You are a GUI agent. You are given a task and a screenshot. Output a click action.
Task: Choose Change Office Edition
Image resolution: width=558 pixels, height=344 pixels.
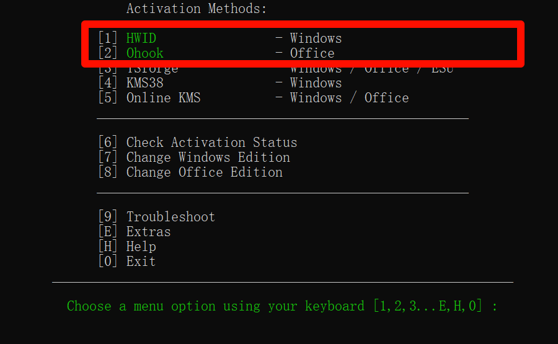pyautogui.click(x=204, y=172)
